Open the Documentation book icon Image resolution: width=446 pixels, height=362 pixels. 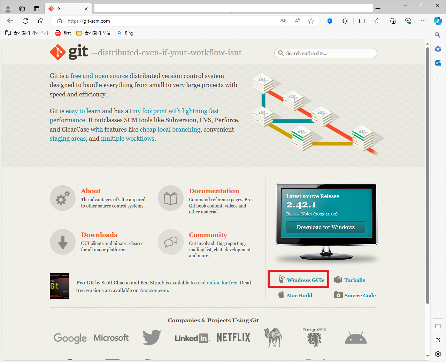tap(171, 198)
